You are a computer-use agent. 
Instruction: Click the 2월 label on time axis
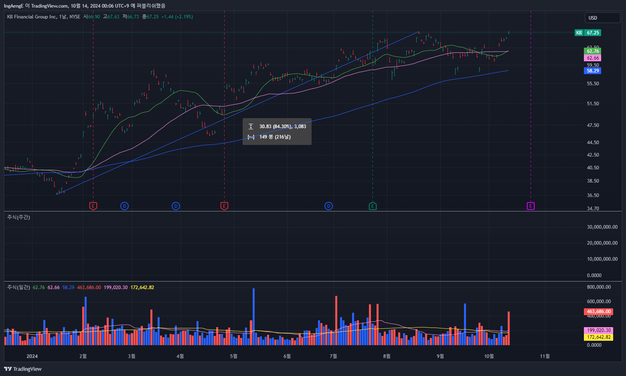tap(83, 356)
